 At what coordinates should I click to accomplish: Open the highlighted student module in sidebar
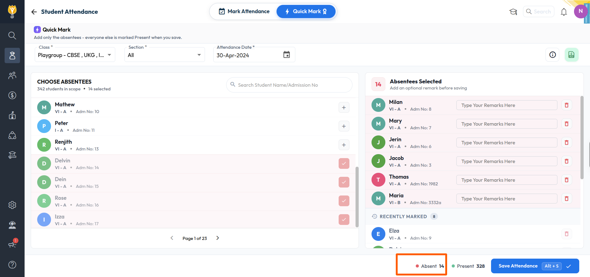(x=12, y=55)
